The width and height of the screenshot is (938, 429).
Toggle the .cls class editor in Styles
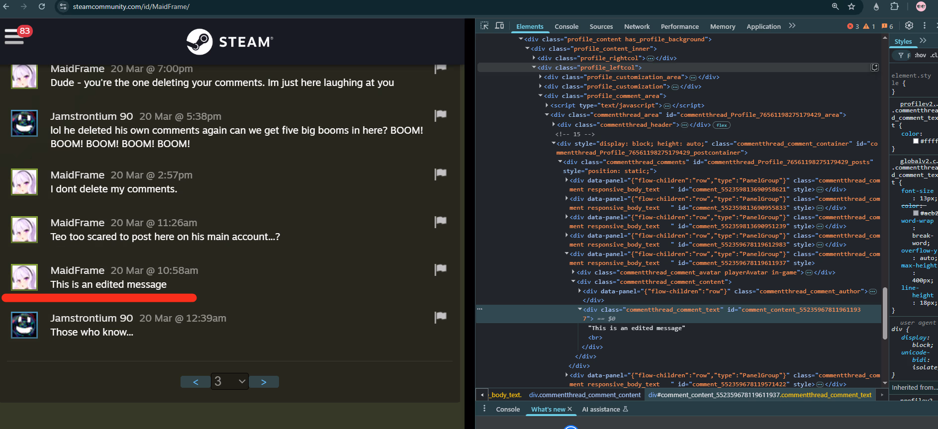click(934, 55)
